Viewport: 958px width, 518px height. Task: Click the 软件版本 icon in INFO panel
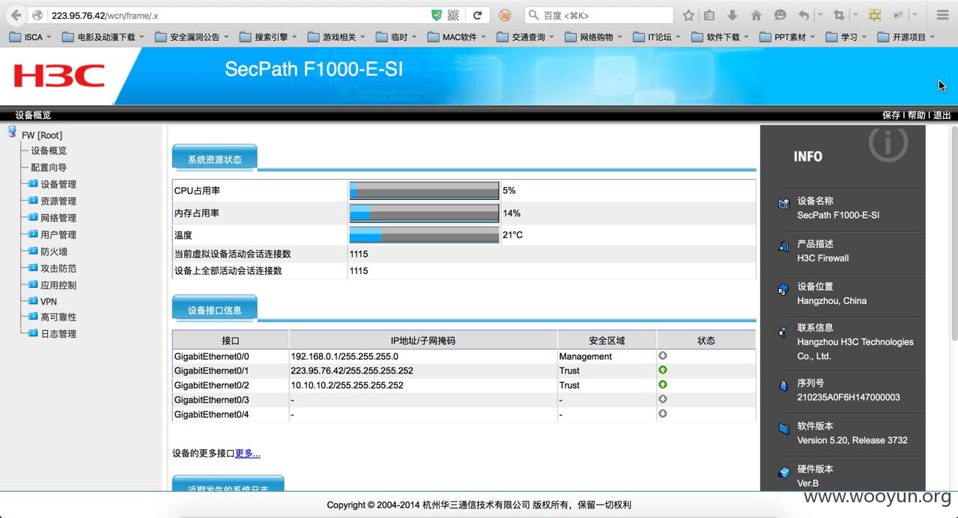pos(783,429)
